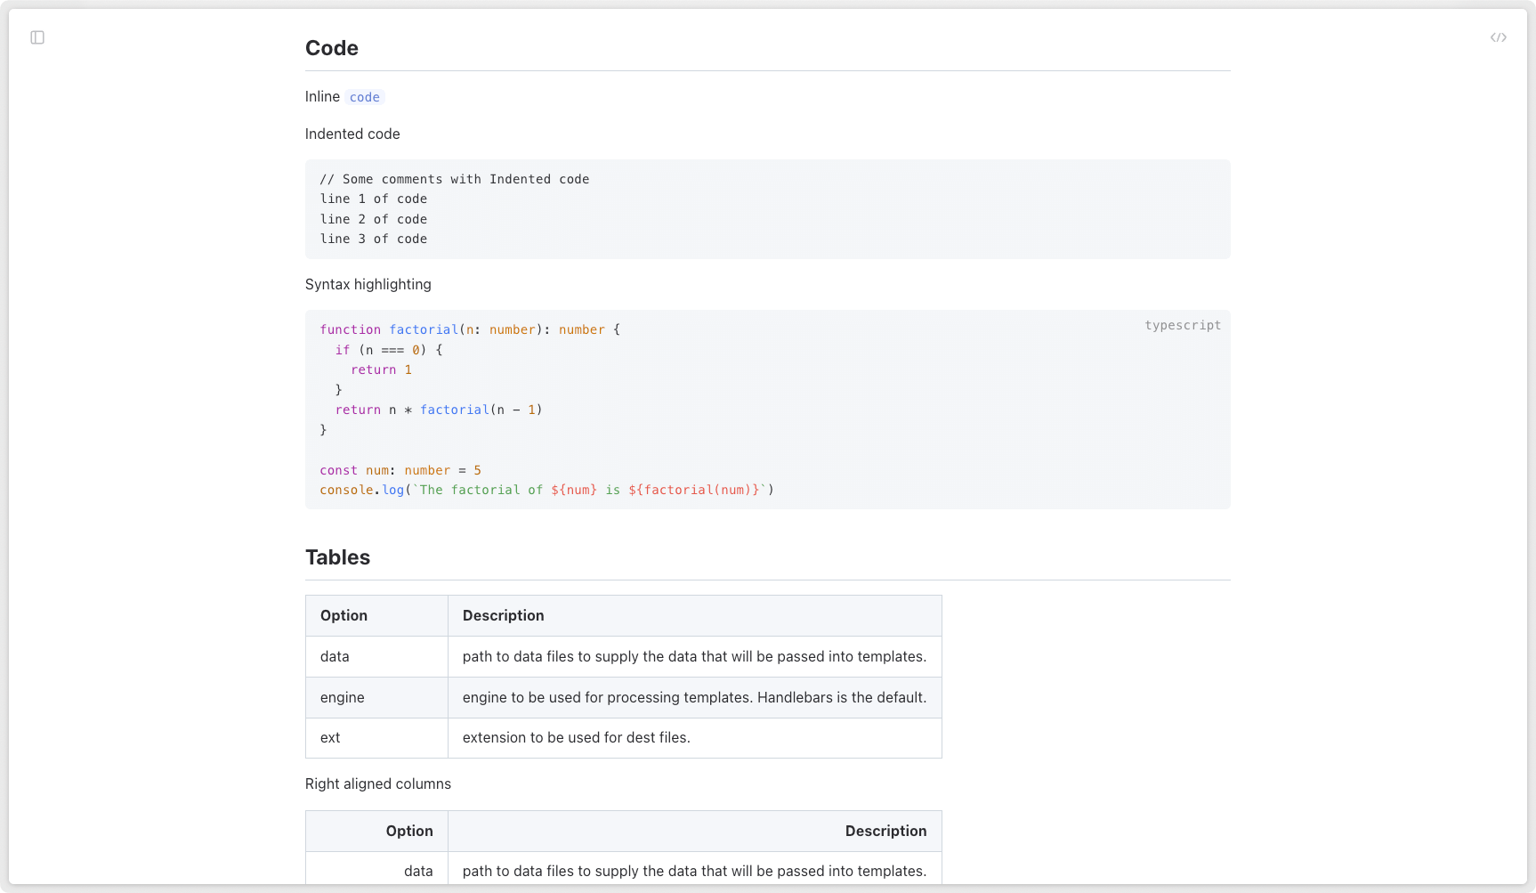Click the ext option cell

pos(377,737)
